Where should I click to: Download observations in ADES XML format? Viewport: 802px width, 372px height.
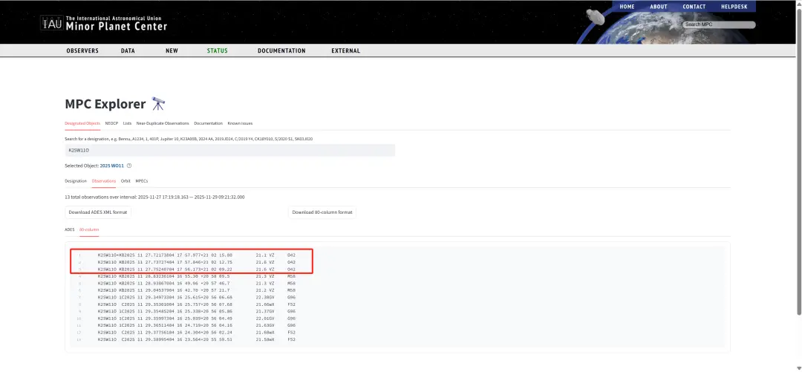click(x=98, y=212)
